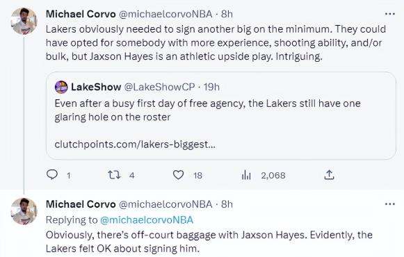Viewport: 404px width, 257px height.
Task: Open the first tweet's 8h timestamp
Action: pos(227,14)
